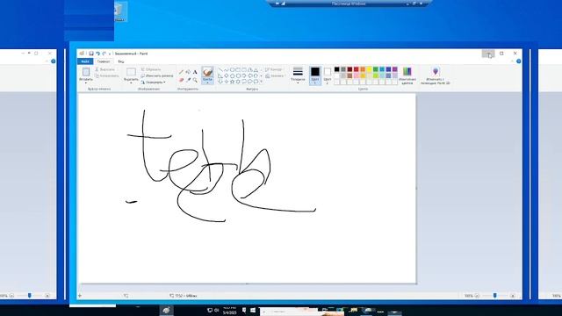Open the Повернуть (Rotate) dropdown

(154, 83)
